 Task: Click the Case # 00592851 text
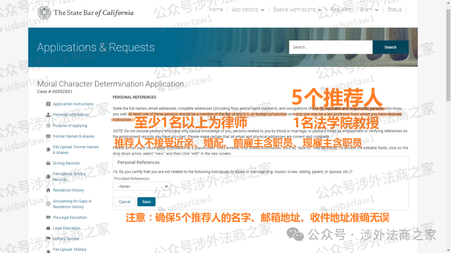[x=55, y=92]
